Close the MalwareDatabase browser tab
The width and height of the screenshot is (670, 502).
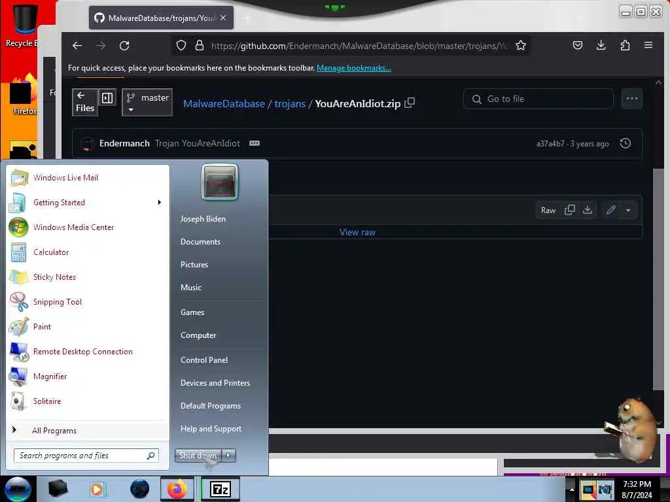[223, 18]
